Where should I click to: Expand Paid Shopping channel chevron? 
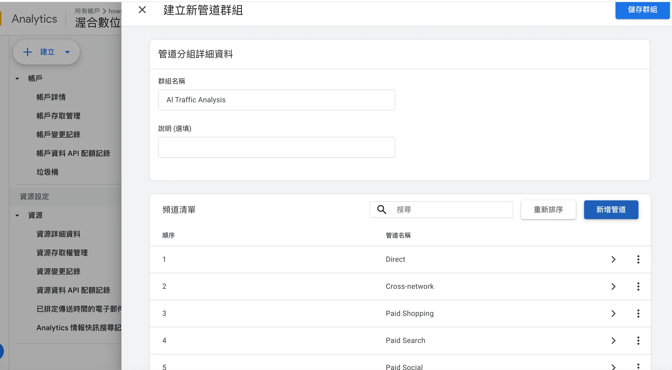tap(613, 313)
